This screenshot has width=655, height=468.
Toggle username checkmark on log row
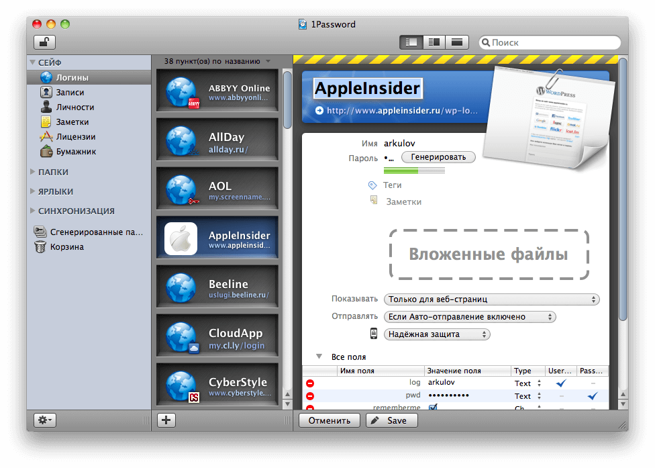[561, 383]
